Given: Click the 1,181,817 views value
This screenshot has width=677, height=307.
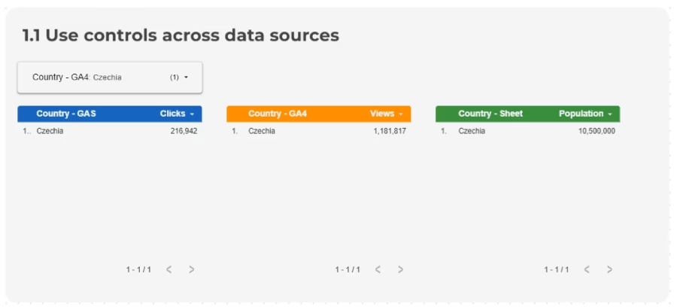Looking at the screenshot, I should pyautogui.click(x=390, y=131).
